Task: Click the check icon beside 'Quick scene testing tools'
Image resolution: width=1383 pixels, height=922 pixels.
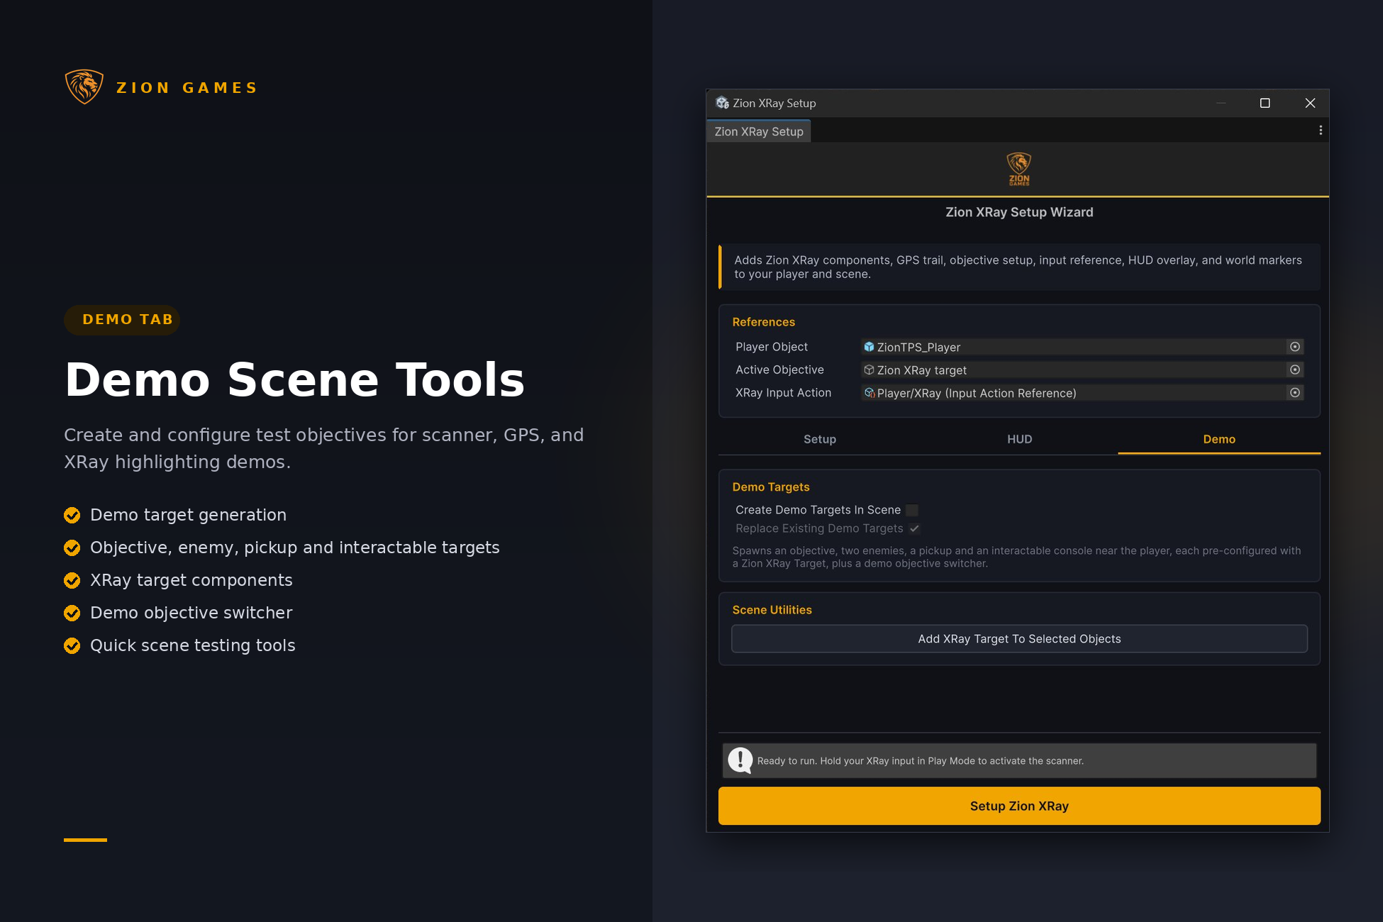Action: click(72, 645)
